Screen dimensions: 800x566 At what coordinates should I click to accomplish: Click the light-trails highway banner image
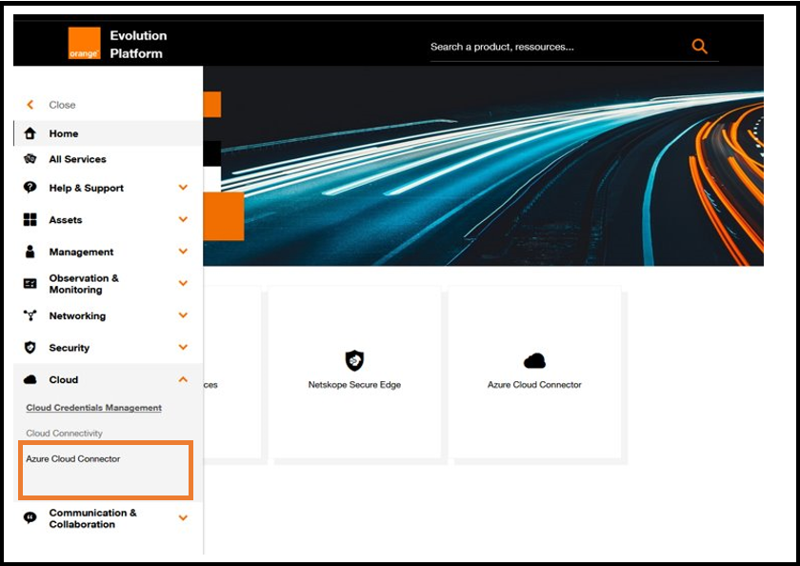(x=483, y=166)
